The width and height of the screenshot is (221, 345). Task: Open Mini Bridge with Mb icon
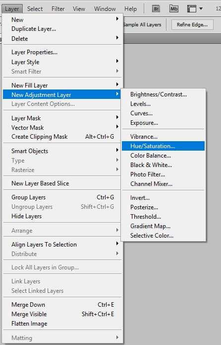[174, 9]
